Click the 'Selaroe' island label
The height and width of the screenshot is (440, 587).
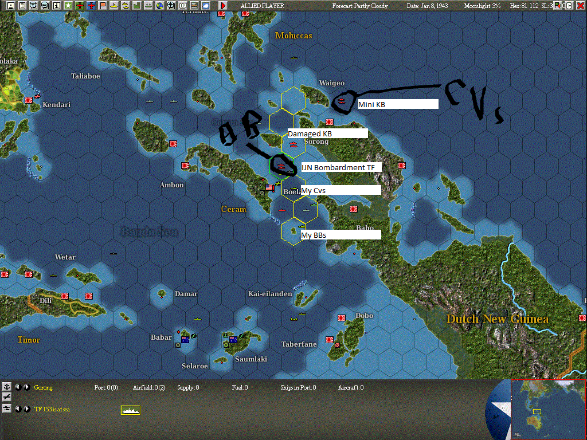click(x=194, y=366)
